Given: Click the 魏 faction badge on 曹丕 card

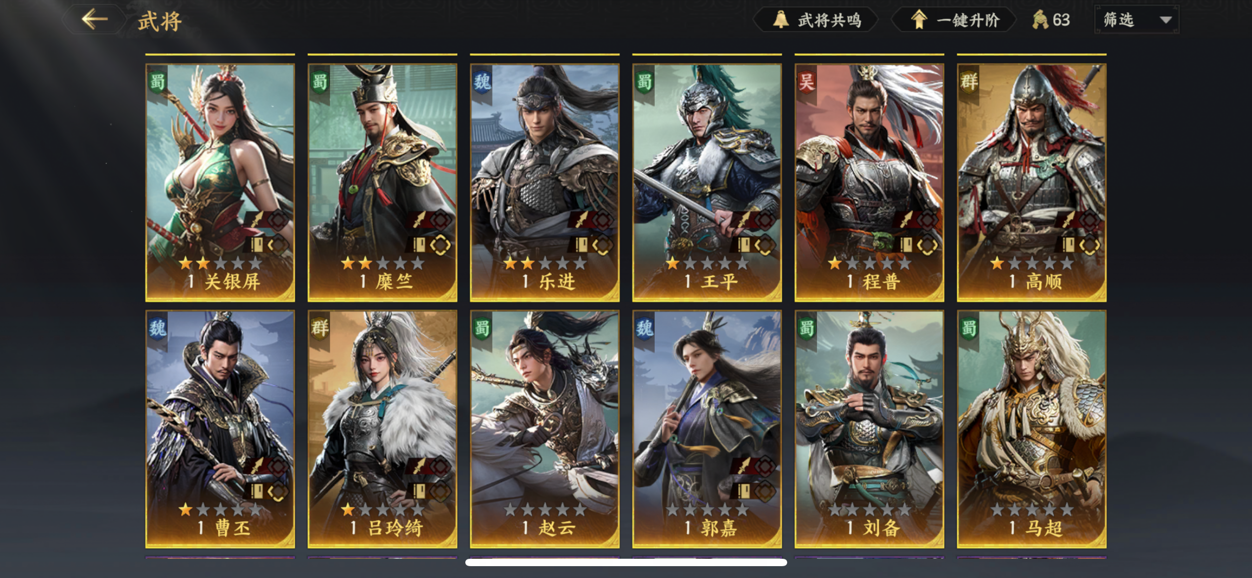Looking at the screenshot, I should pyautogui.click(x=157, y=328).
